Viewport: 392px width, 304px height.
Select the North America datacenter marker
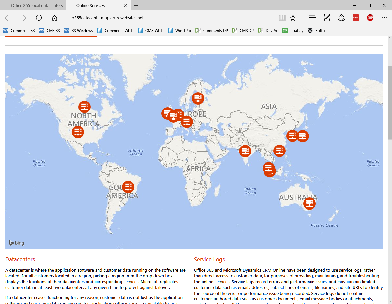click(84, 107)
